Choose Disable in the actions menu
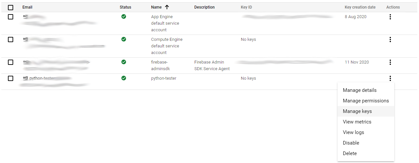 pyautogui.click(x=366, y=143)
